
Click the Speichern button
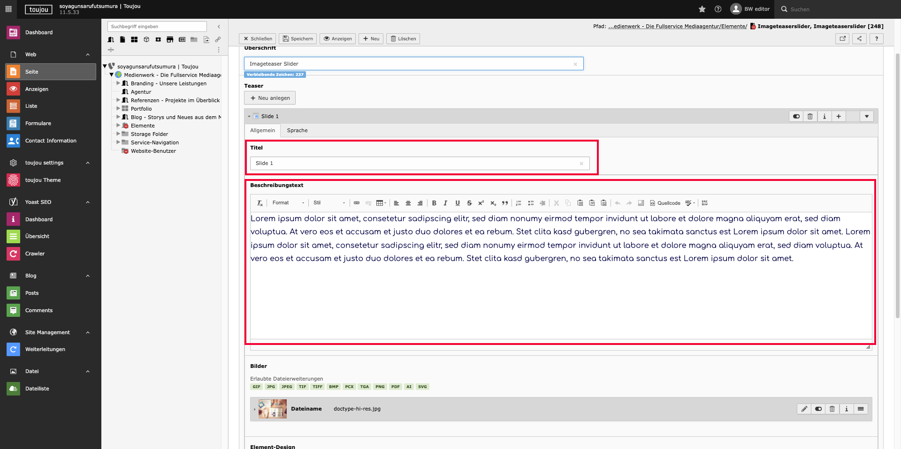(x=298, y=38)
